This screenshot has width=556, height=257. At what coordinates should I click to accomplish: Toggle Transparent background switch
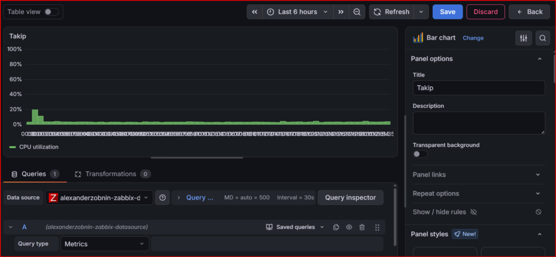420,154
